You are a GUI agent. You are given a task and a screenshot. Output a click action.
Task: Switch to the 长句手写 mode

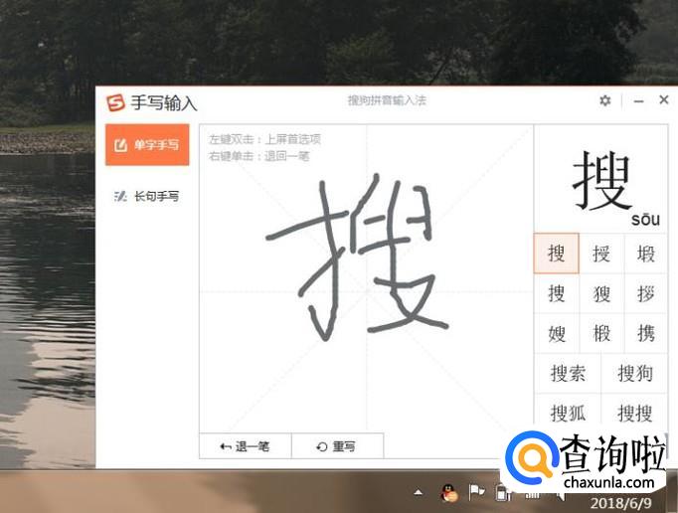147,197
